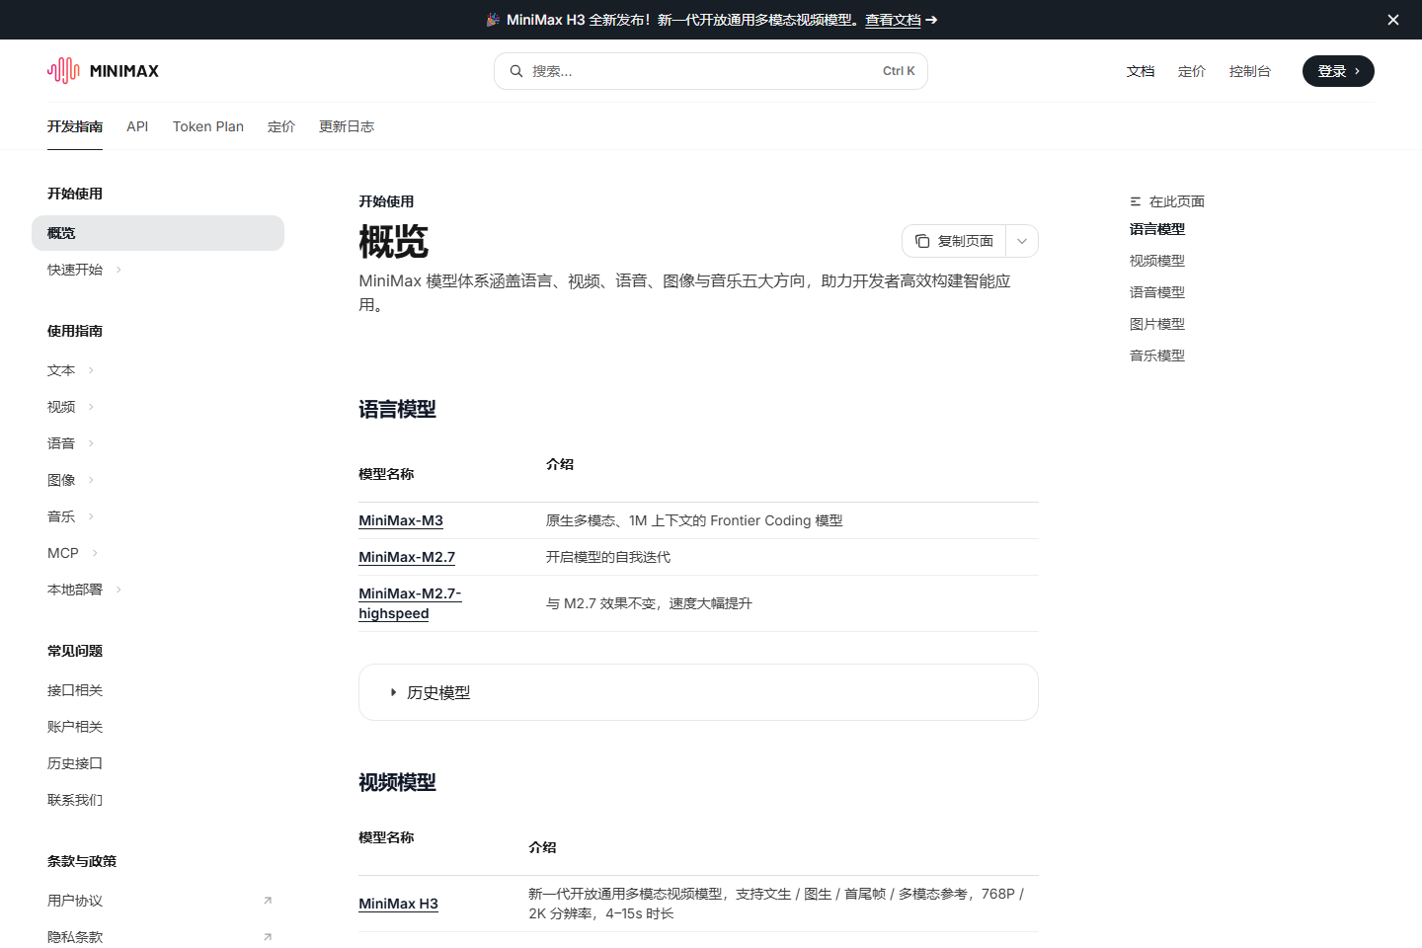This screenshot has width=1422, height=948.
Task: Click the 视频模型 section heading
Action: (x=397, y=782)
